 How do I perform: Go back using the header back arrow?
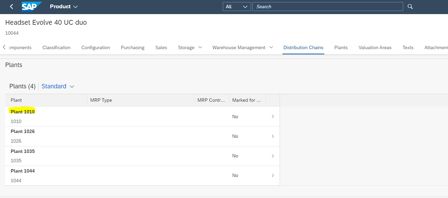pos(12,7)
